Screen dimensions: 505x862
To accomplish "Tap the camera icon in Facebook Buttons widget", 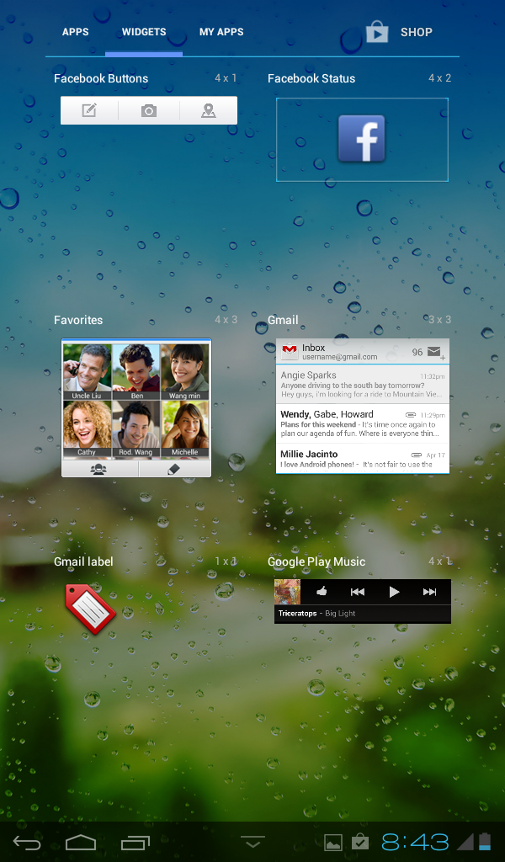I will [149, 110].
